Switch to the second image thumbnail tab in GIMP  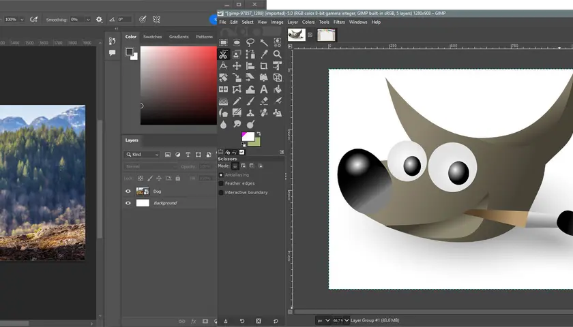(326, 35)
